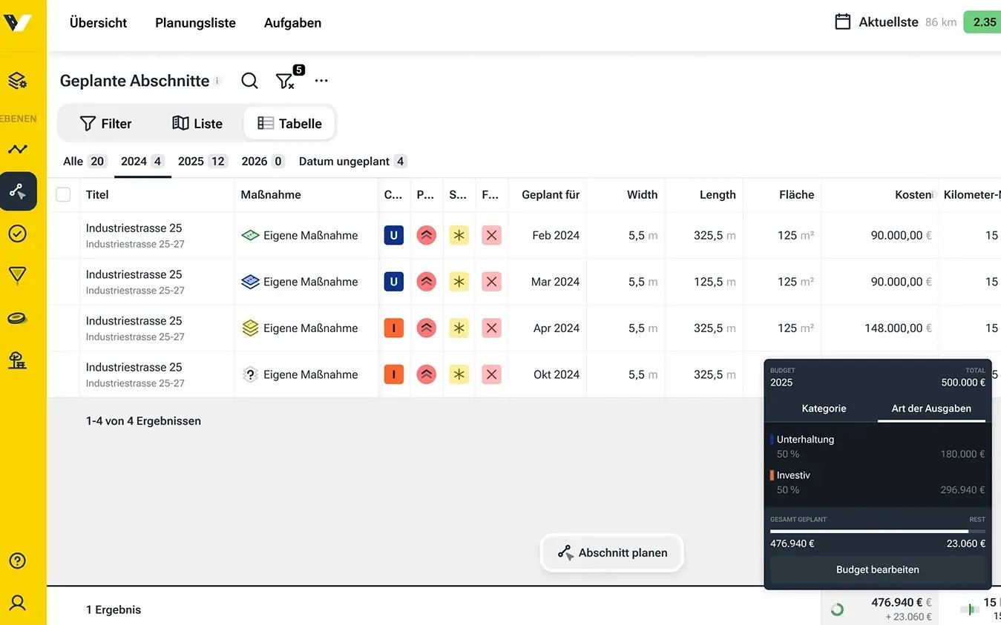The image size is (1001, 625).
Task: Click the blue layers measure icon in Mar 2024 row
Action: 250,282
